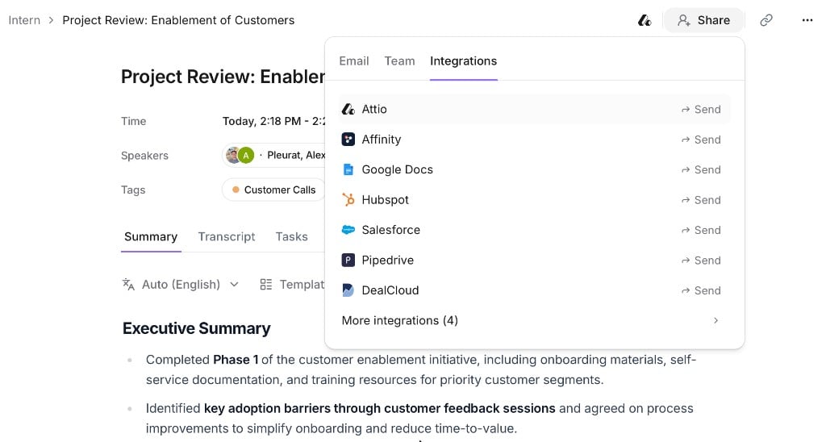The image size is (826, 442).
Task: Open the Auto (English) language dropdown
Action: (x=181, y=285)
